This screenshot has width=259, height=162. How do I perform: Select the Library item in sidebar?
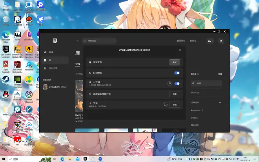(x=50, y=60)
